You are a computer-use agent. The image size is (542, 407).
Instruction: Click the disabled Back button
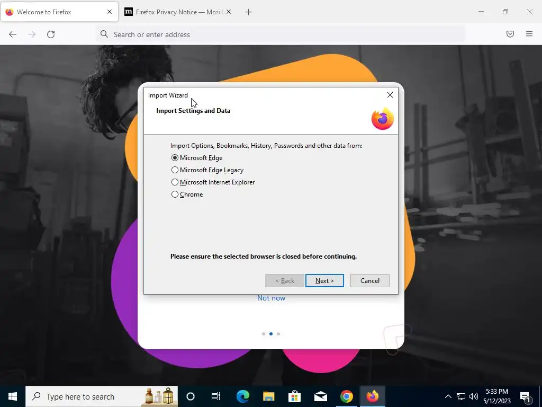click(285, 281)
